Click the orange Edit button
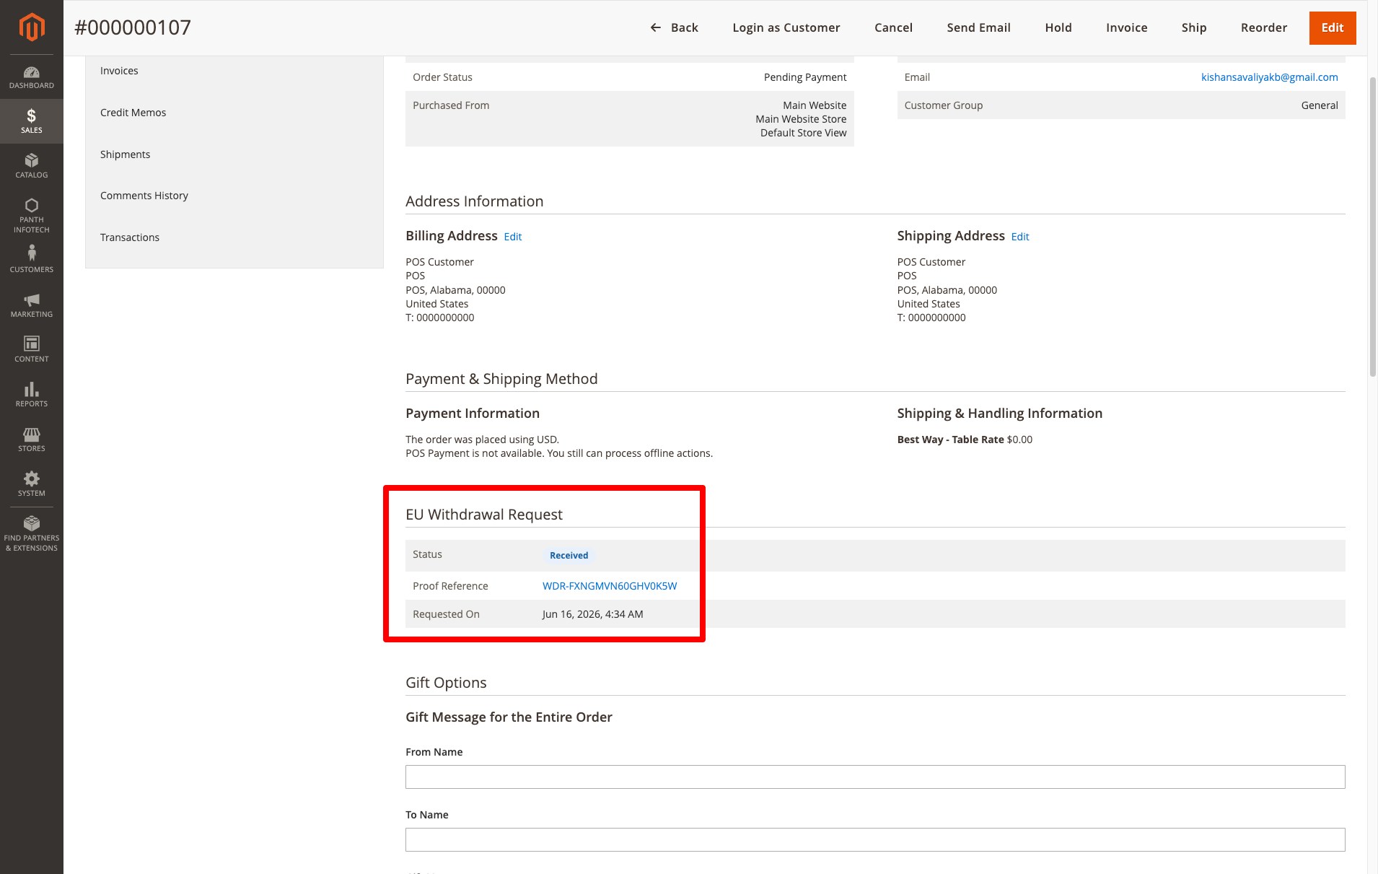The width and height of the screenshot is (1378, 874). click(1332, 27)
